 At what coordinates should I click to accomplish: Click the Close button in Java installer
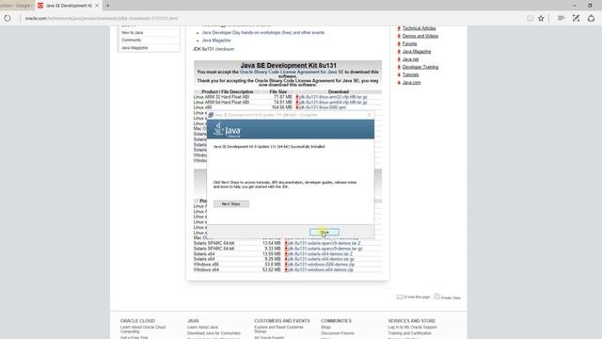[324, 233]
